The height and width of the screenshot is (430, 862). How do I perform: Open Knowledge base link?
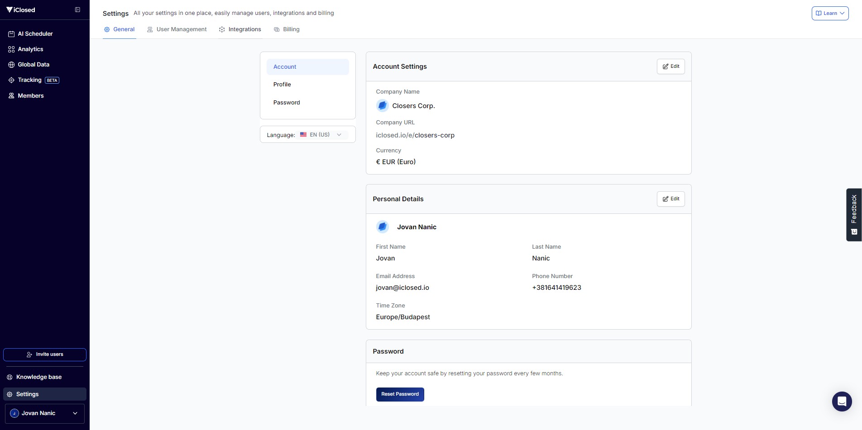pyautogui.click(x=38, y=377)
